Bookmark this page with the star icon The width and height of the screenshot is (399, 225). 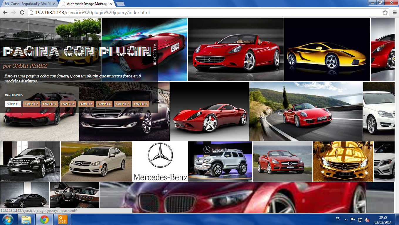click(385, 13)
